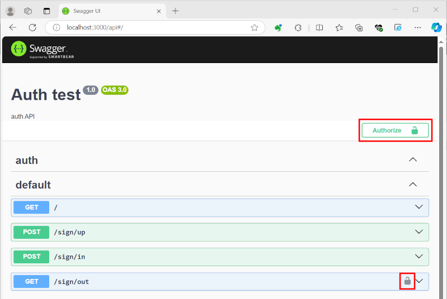Open the Extensions puzzle icon
The width and height of the screenshot is (447, 299).
click(298, 27)
